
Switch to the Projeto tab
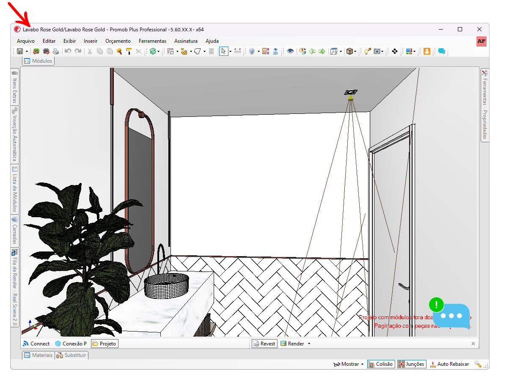(104, 344)
